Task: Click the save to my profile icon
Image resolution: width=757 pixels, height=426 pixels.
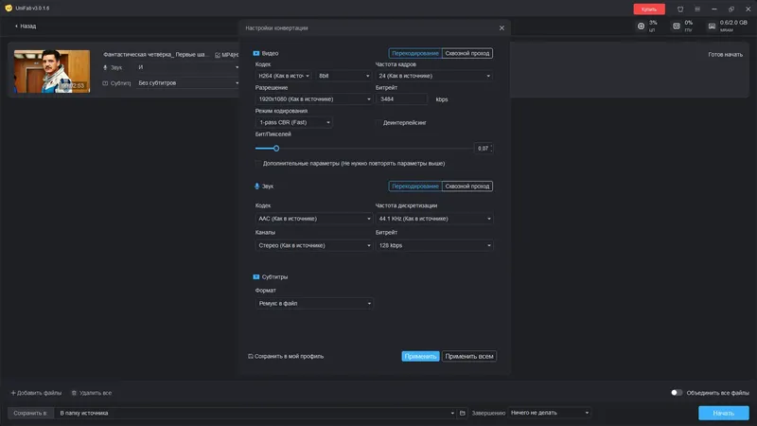Action: (x=250, y=357)
